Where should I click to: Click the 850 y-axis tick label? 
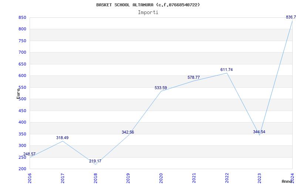(22, 17)
